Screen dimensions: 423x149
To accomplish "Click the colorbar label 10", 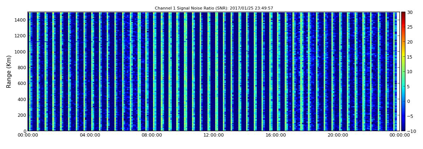I will (x=410, y=71).
